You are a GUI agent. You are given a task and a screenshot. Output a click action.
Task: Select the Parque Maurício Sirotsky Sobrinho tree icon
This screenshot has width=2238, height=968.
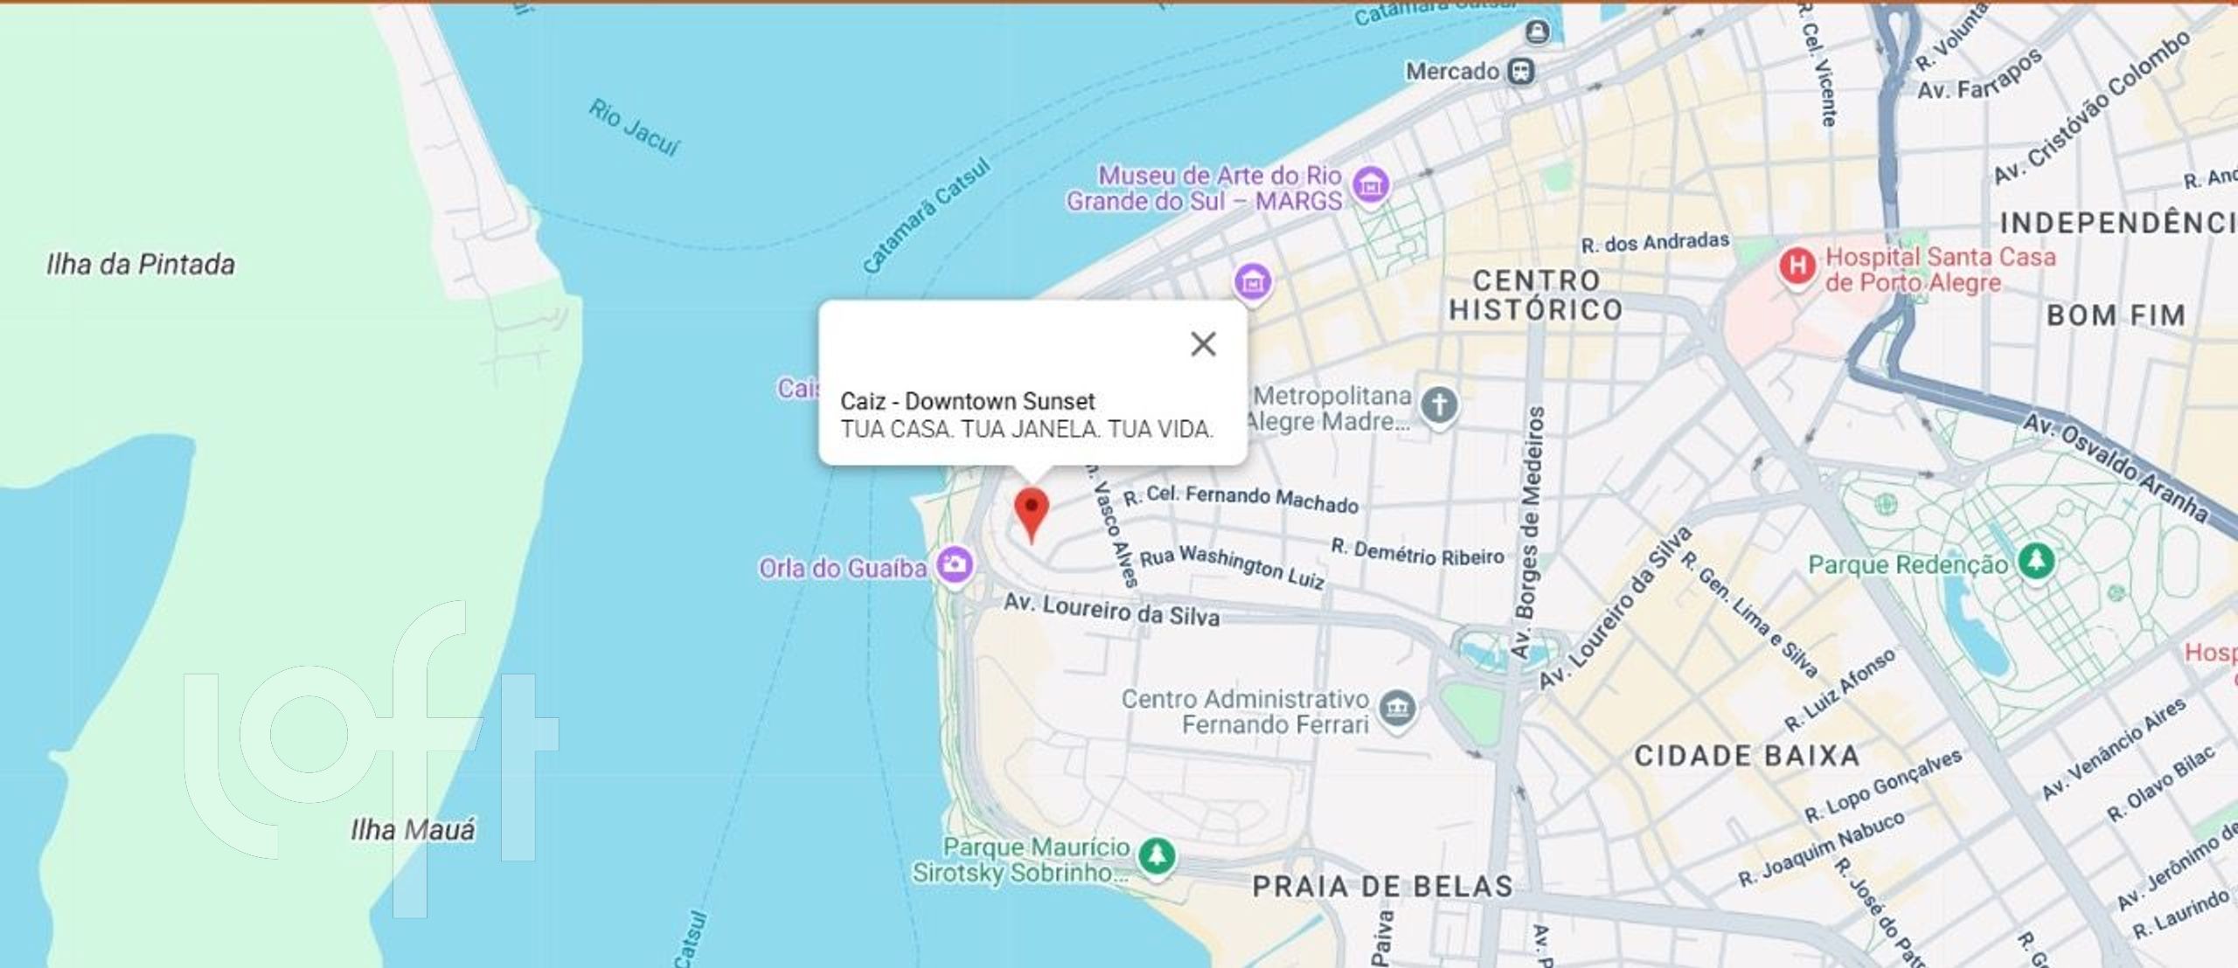click(1157, 855)
